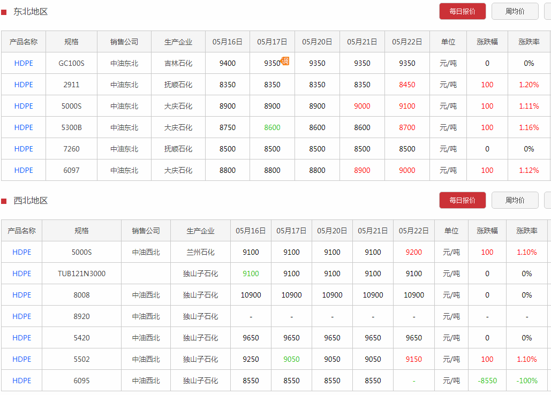Open HDPE link in 7260 row
551x395 pixels.
[24, 149]
